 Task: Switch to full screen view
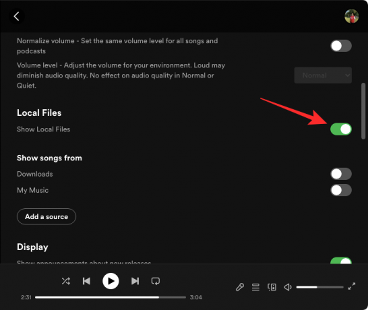point(352,286)
